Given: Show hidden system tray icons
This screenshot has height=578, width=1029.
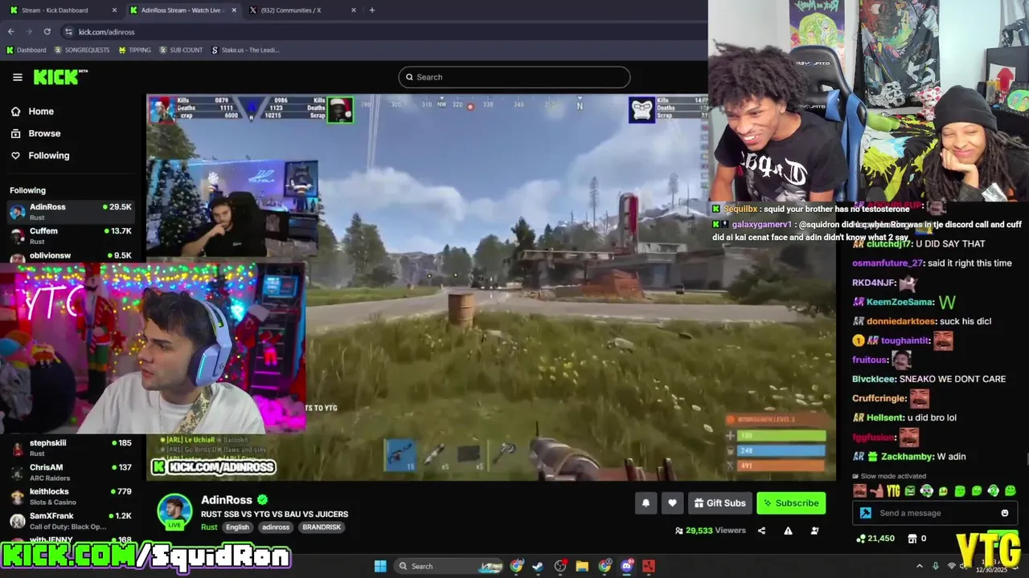Looking at the screenshot, I should (920, 566).
